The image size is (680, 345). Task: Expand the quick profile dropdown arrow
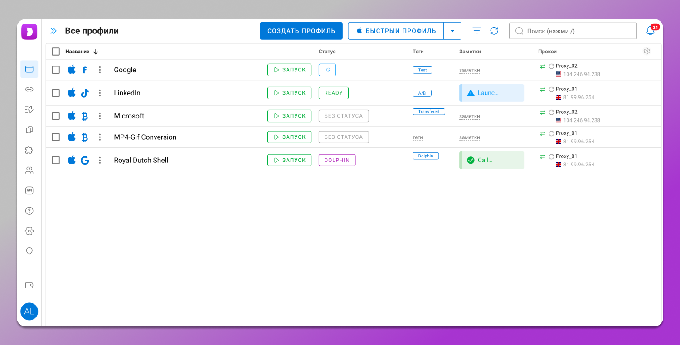452,31
